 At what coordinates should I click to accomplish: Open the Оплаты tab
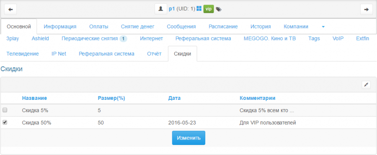(x=98, y=27)
